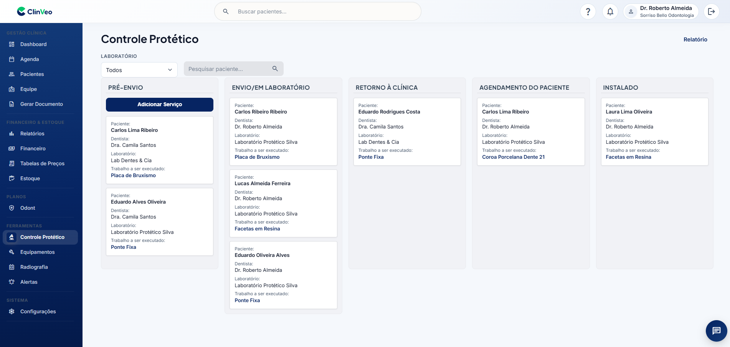
Task: Click the Adicionar Serviço button
Action: coord(160,104)
